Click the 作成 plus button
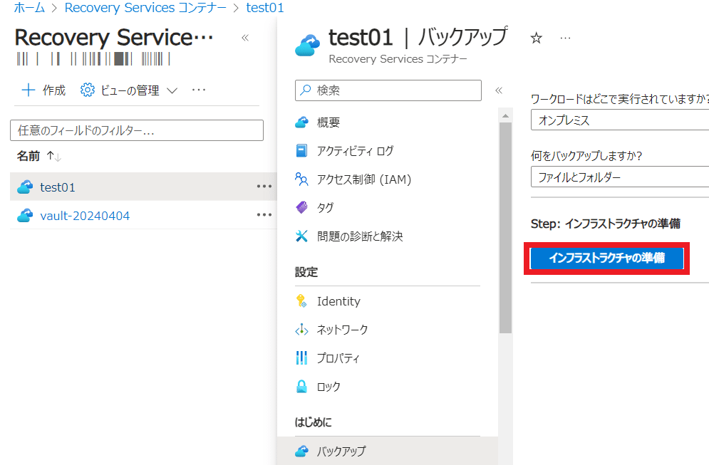The width and height of the screenshot is (709, 465). 43,90
